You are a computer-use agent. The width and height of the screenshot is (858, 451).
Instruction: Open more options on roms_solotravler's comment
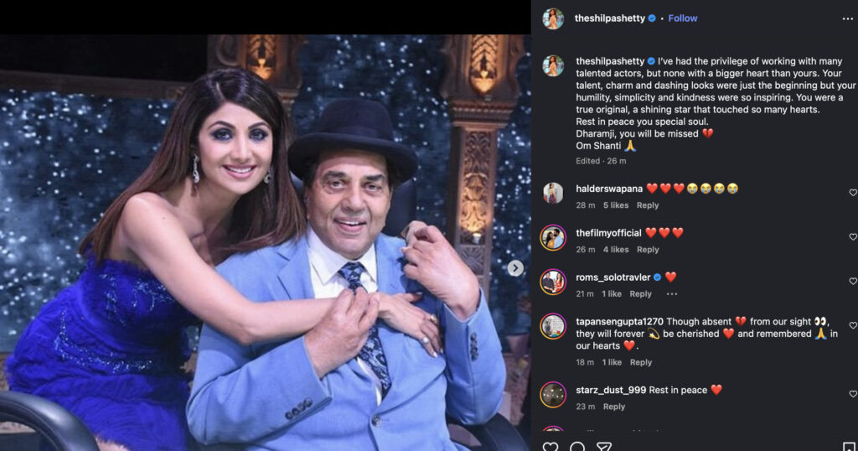(x=672, y=294)
